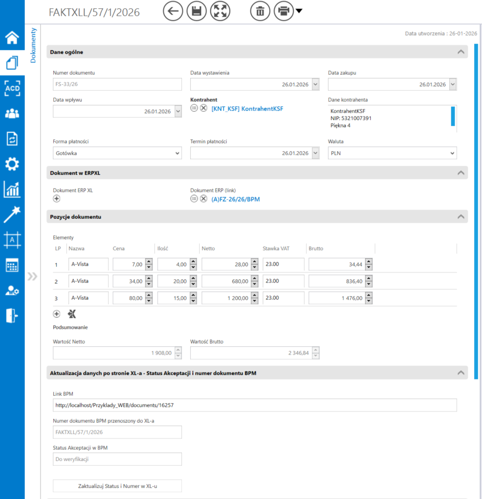Open the Dokumenty vertical tab

[33, 45]
